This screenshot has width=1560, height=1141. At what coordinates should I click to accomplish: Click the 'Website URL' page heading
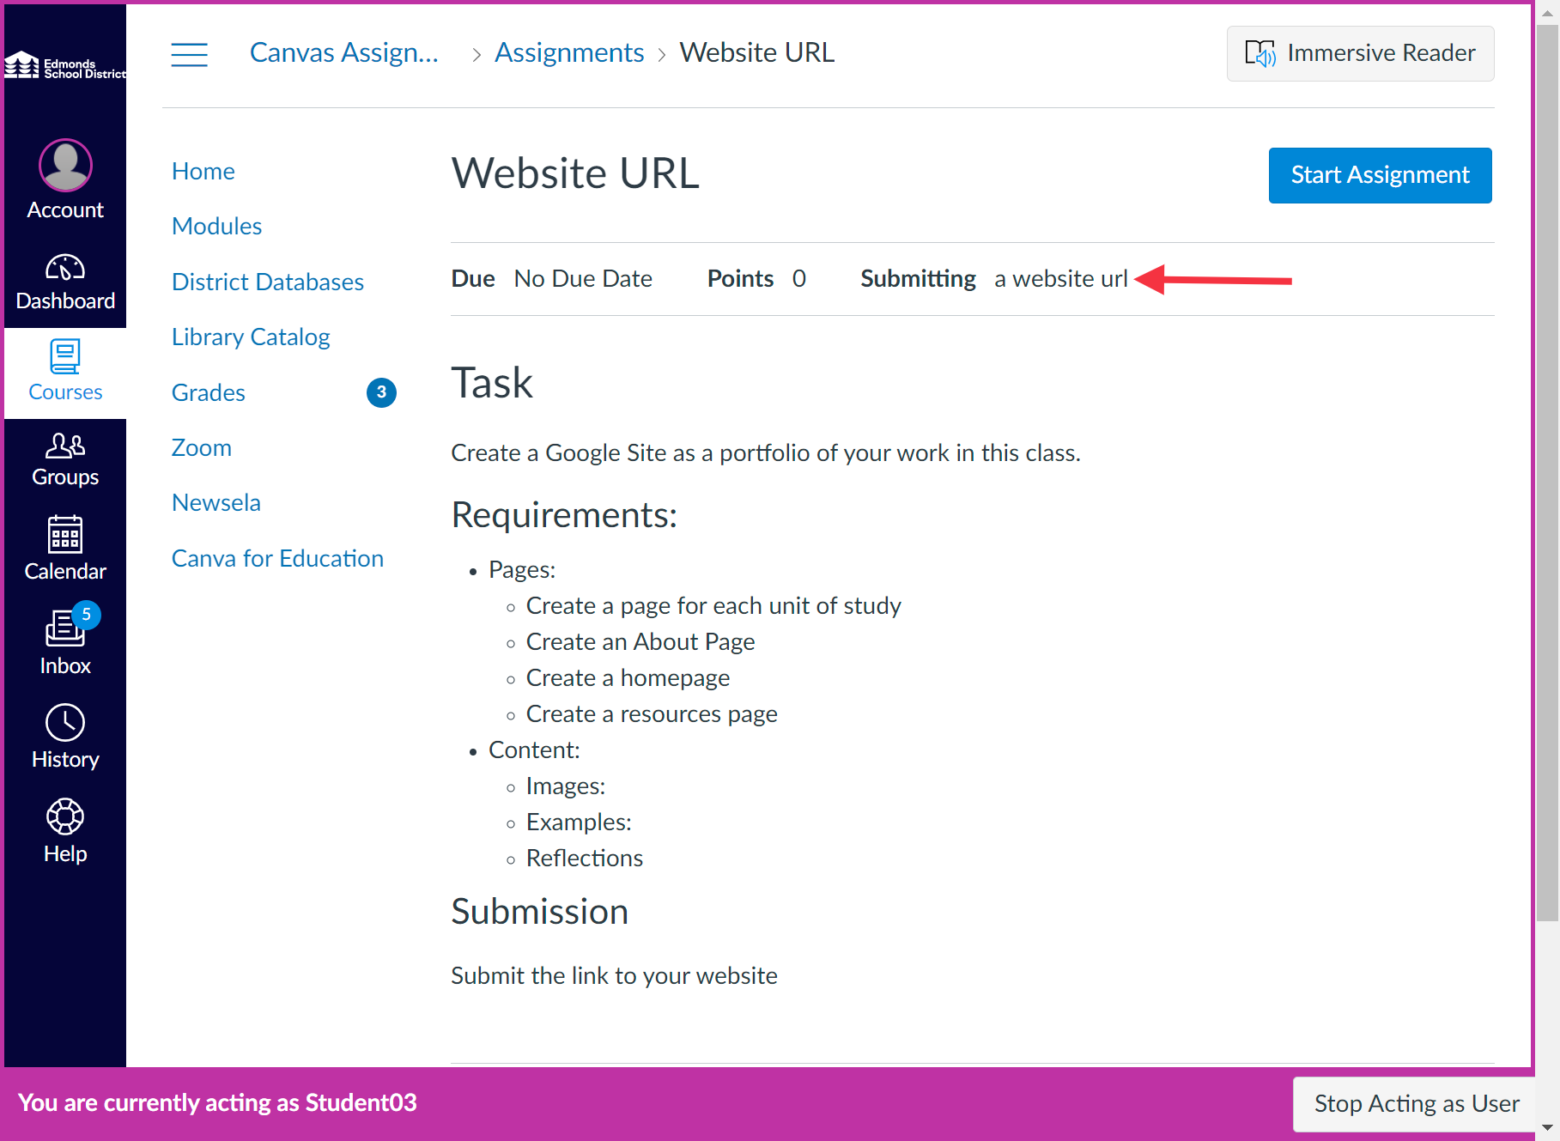575,173
